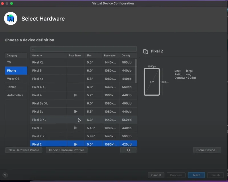Click the Play Store icon for Pixel 3
This screenshot has height=182, width=228.
click(x=76, y=128)
